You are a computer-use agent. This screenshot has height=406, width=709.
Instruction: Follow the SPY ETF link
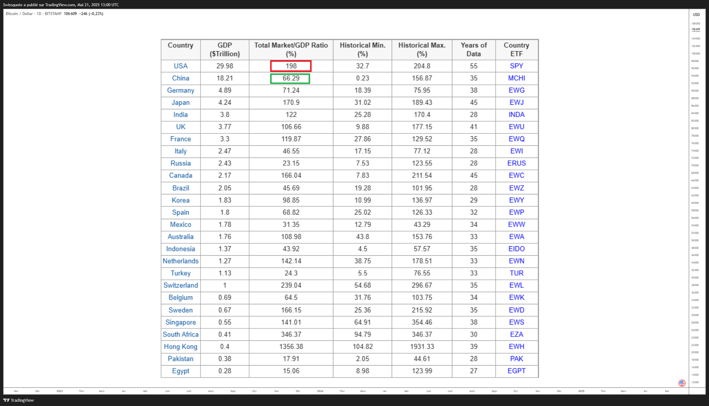coord(517,66)
